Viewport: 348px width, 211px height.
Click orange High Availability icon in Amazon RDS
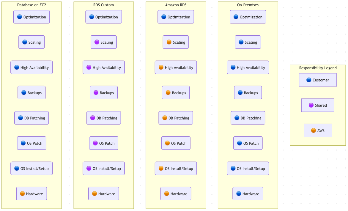click(x=161, y=67)
